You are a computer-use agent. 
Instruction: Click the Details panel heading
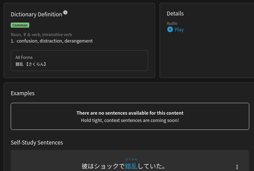click(175, 14)
